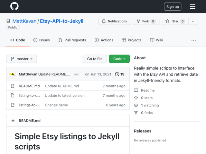Open 'Update README.md' commit message link
Viewport: 206px width, 154px height.
tap(62, 86)
